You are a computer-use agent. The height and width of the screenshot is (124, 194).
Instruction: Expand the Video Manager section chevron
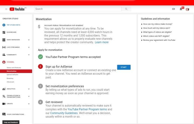coord(29,40)
